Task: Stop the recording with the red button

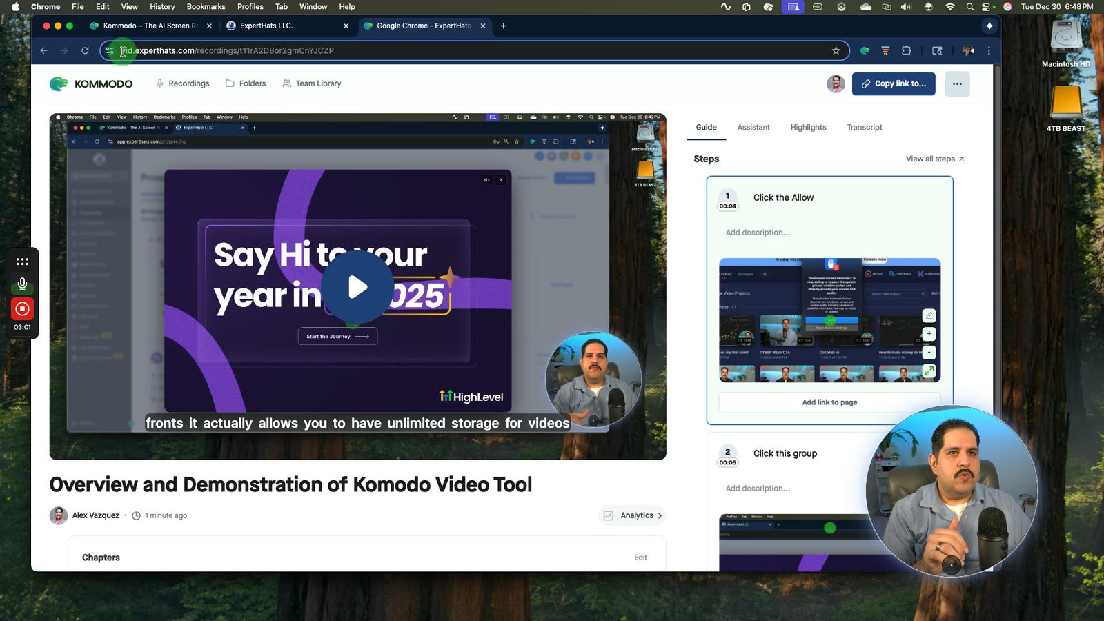Action: click(x=22, y=308)
